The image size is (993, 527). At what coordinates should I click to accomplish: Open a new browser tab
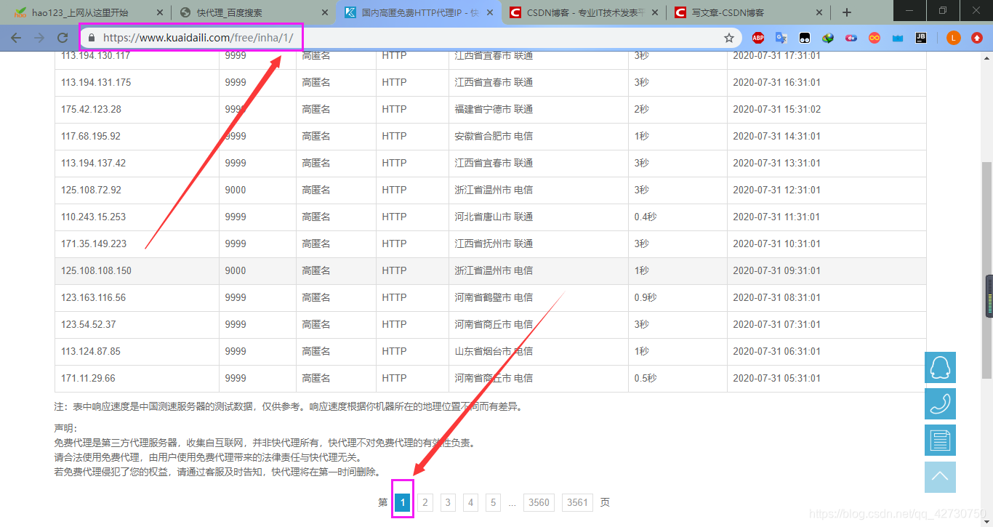click(847, 12)
